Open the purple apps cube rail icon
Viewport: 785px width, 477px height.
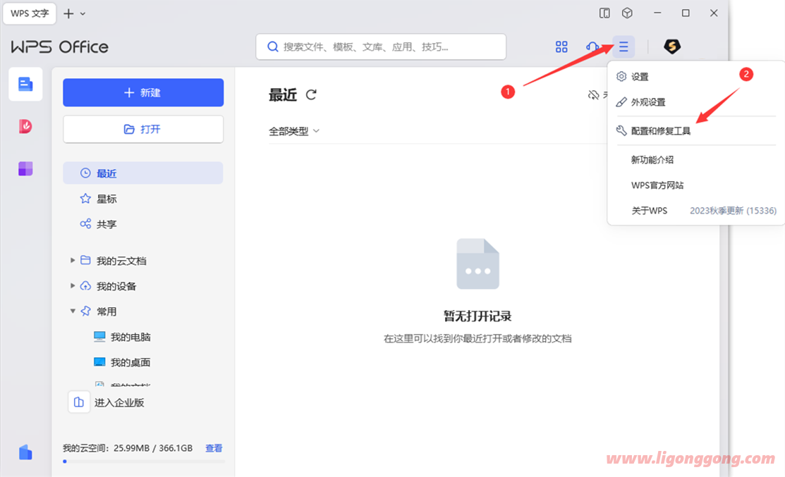pyautogui.click(x=25, y=168)
